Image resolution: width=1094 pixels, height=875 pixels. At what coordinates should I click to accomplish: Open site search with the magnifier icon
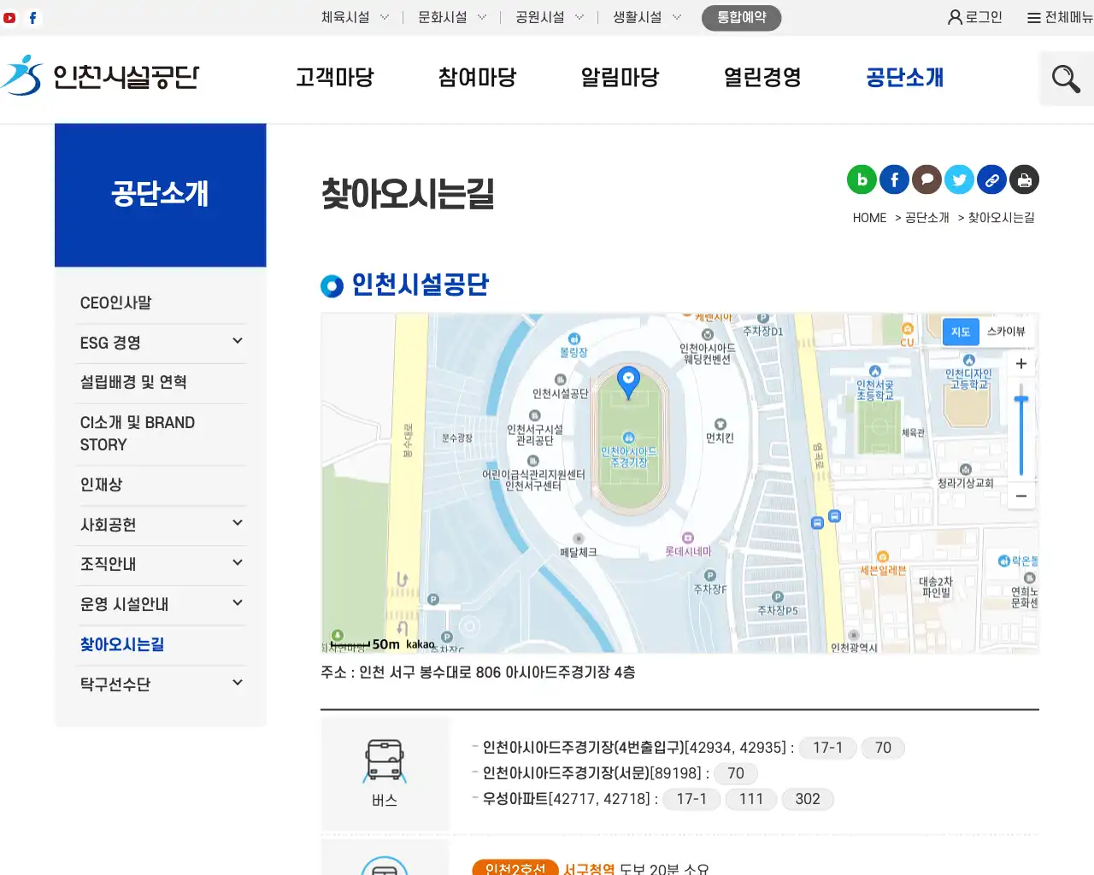click(1065, 78)
